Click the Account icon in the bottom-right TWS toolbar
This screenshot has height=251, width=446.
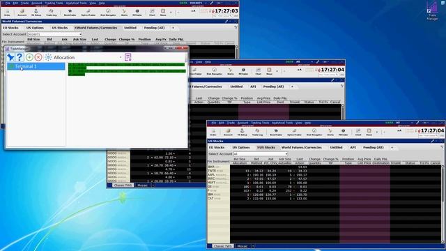click(x=228, y=132)
